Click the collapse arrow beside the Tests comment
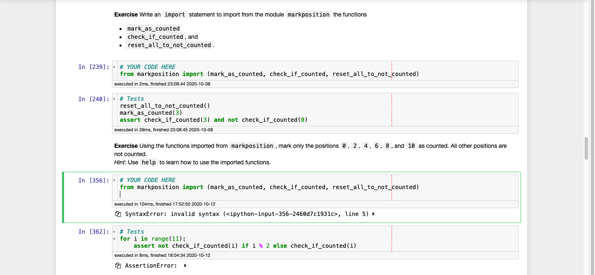The width and height of the screenshot is (595, 275). 114,232
